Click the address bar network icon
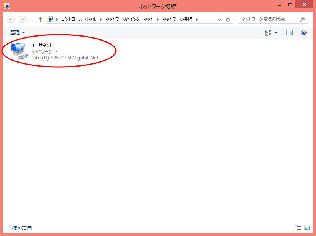316x236 pixels. tap(50, 19)
